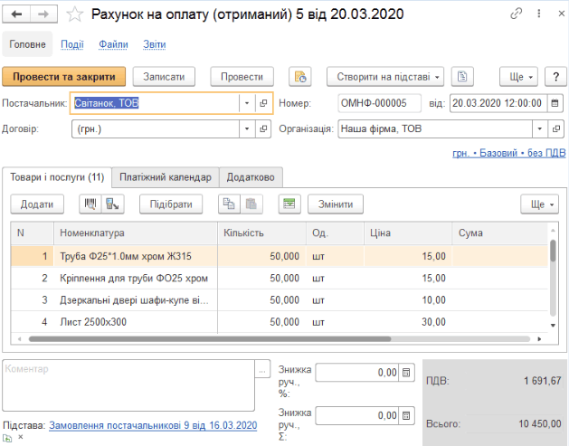Open the comment editor ellipsis button

click(262, 369)
